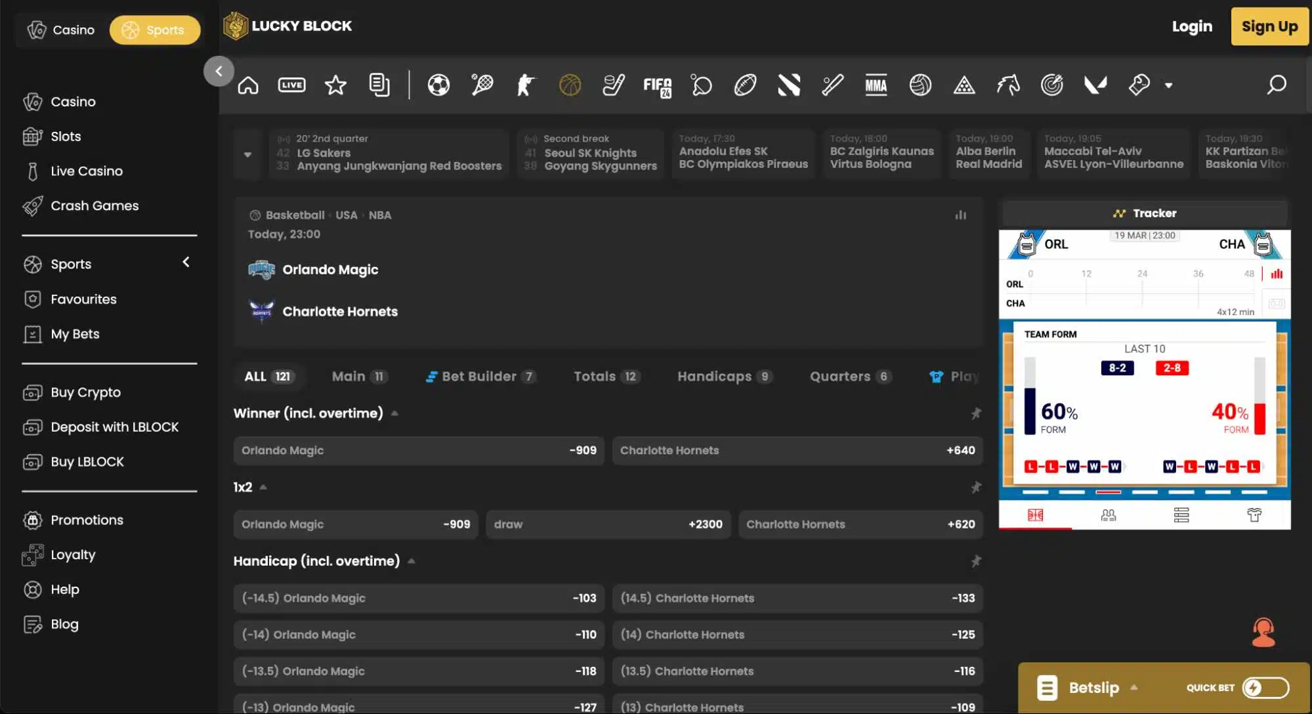This screenshot has height=714, width=1312.
Task: Collapse the Sports sidebar section
Action: 186,262
